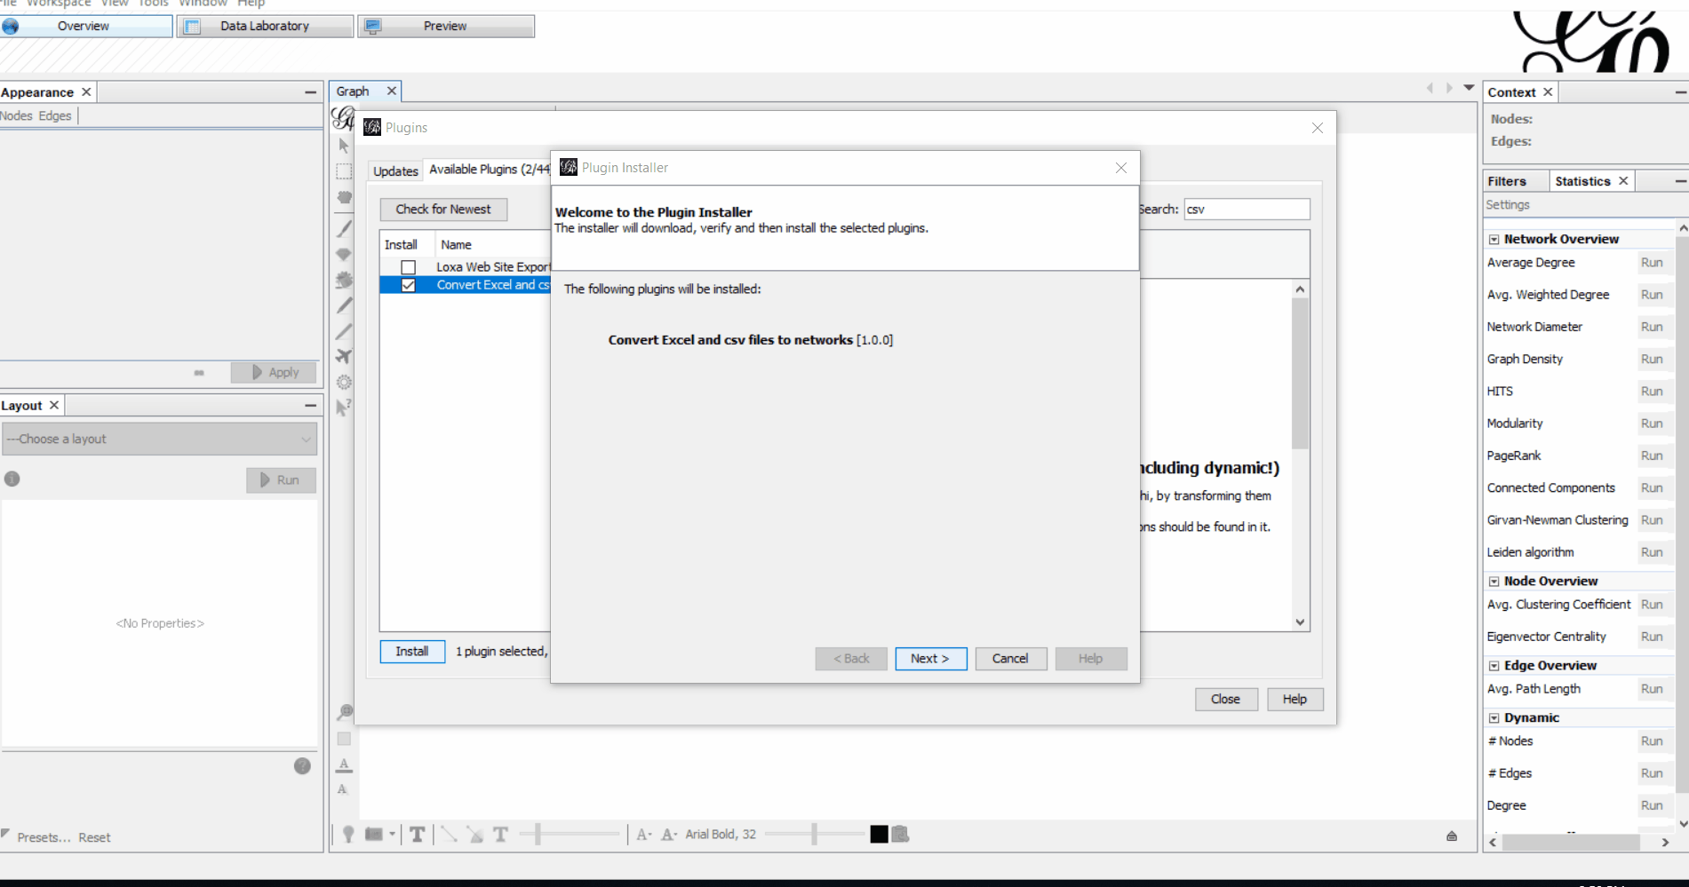Screen dimensions: 1689x887
Task: Select the Painter brush tool
Action: pos(344,228)
